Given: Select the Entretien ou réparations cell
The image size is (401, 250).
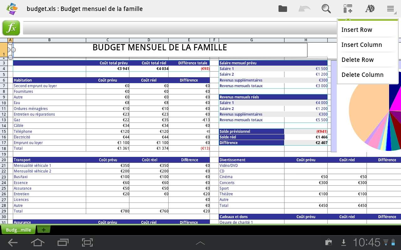Looking at the screenshot, I should pos(49,114).
